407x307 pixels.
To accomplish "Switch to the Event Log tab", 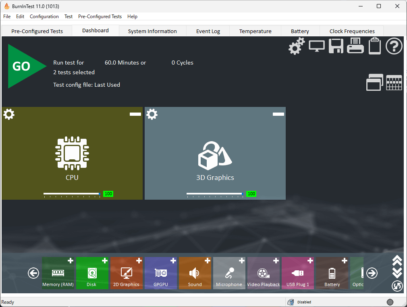I will [x=208, y=31].
